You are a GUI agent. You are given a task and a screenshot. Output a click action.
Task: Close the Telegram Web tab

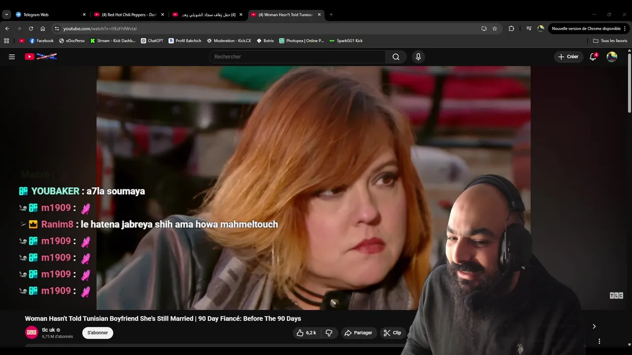[x=84, y=14]
